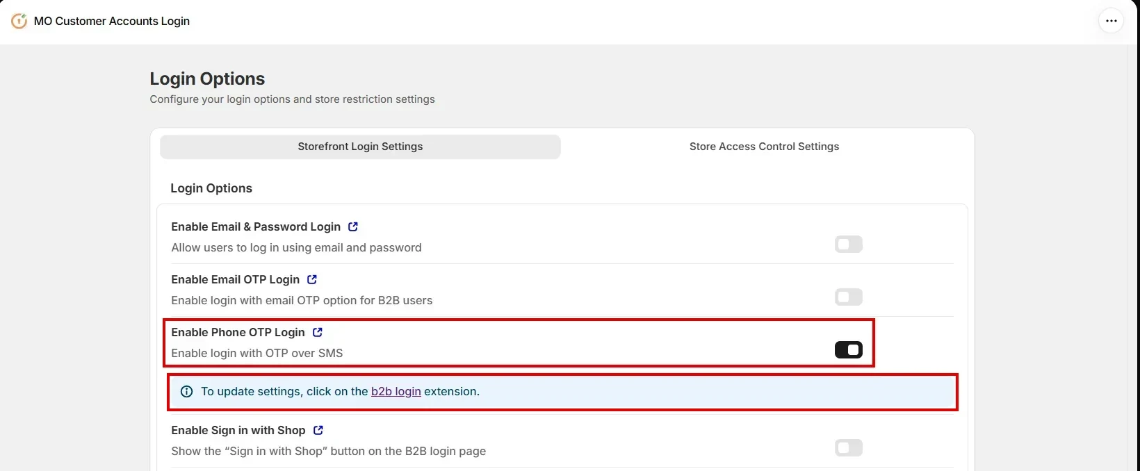Click the Enable Phone OTP Login label
The image size is (1140, 471).
pos(238,332)
